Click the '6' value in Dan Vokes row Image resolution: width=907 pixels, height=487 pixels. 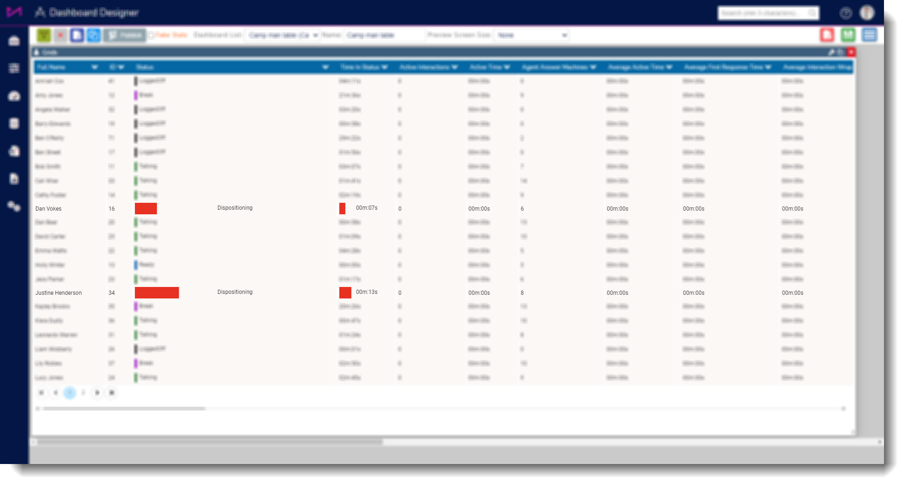(x=522, y=209)
